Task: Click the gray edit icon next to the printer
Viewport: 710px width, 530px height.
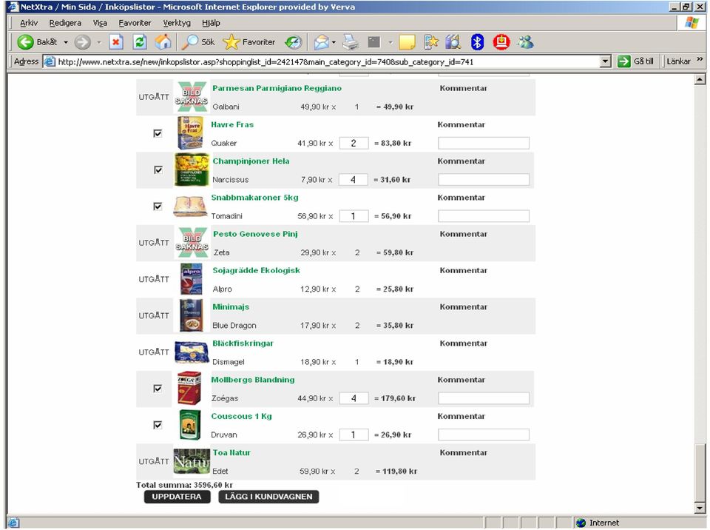Action: click(374, 42)
